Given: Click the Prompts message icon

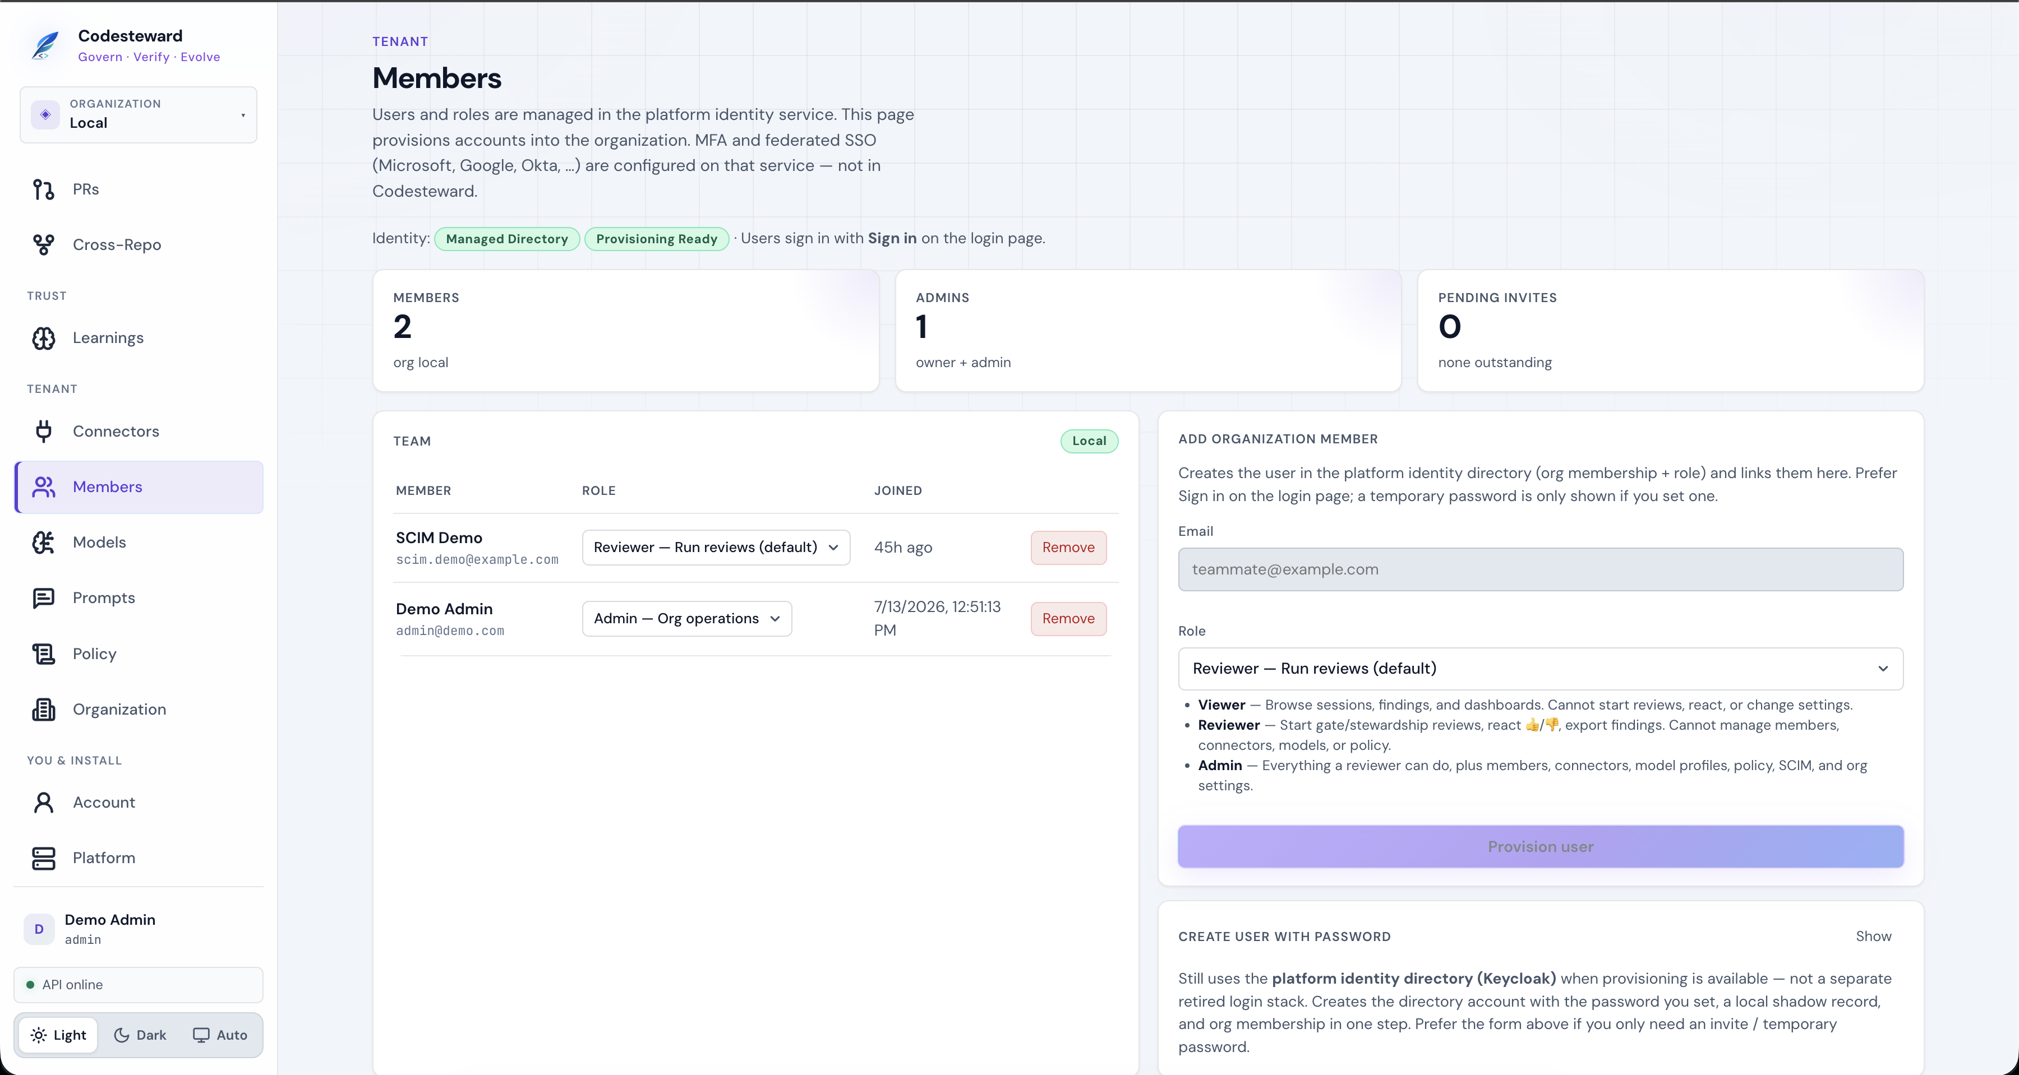Looking at the screenshot, I should [x=43, y=599].
